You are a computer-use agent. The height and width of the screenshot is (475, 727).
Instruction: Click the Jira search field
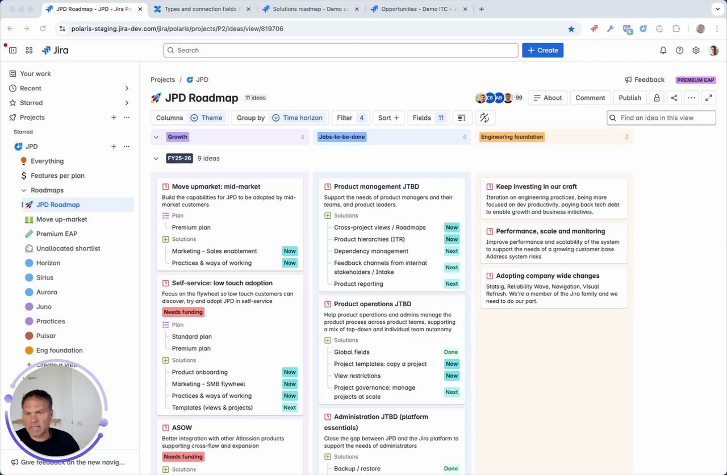[x=341, y=50]
